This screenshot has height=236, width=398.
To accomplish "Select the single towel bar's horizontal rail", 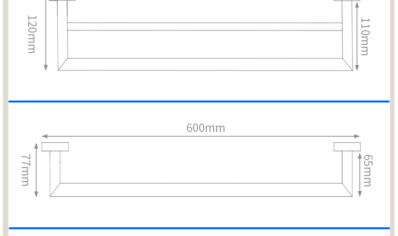I will pos(201,190).
